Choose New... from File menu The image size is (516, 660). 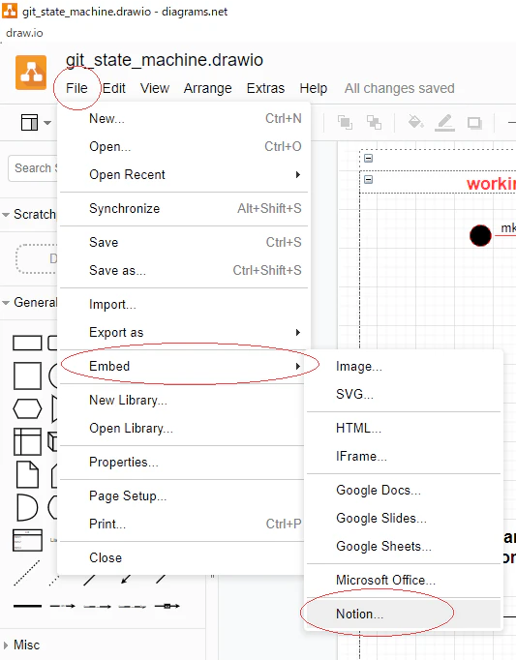[x=184, y=119]
